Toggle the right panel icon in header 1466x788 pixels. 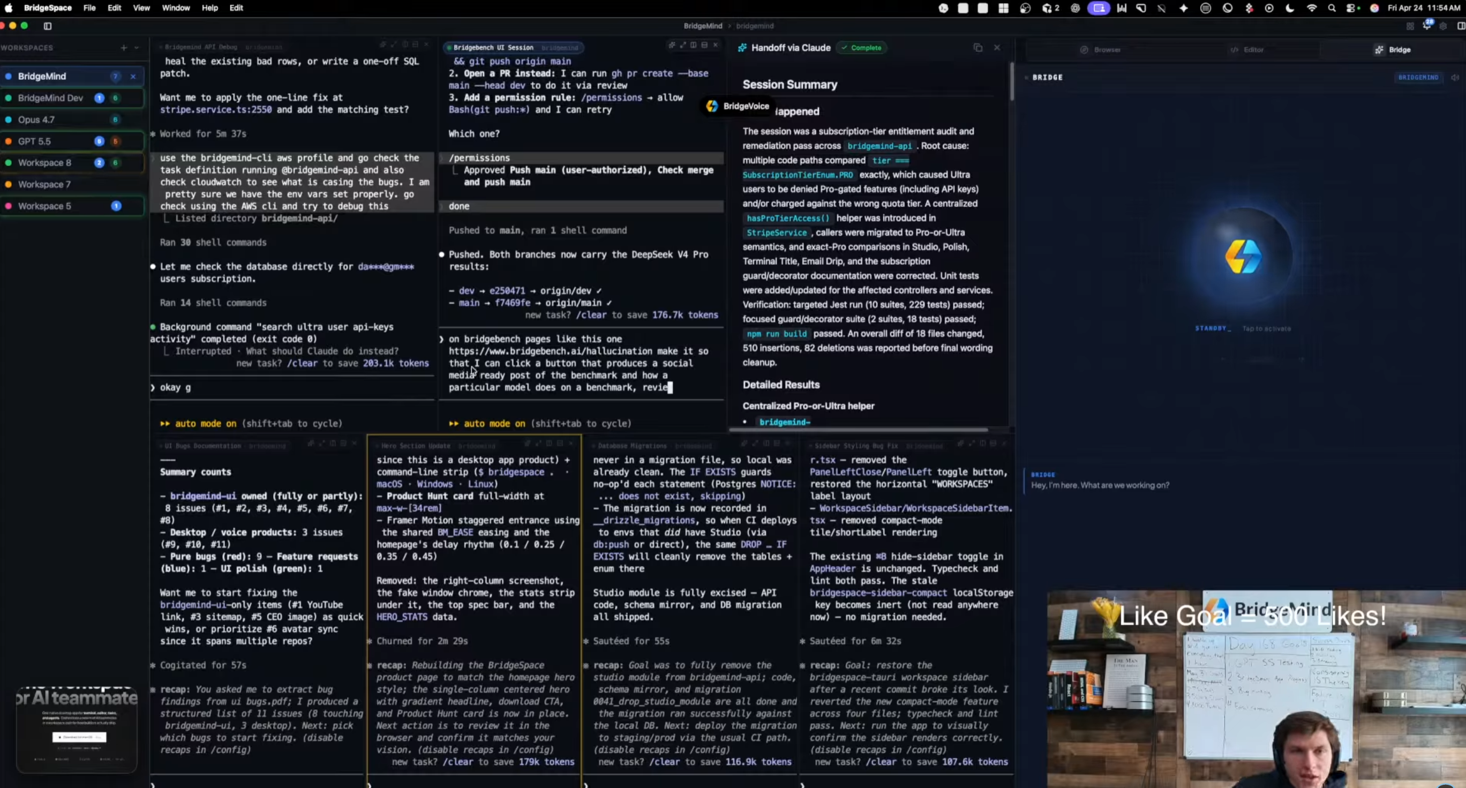coord(1460,26)
